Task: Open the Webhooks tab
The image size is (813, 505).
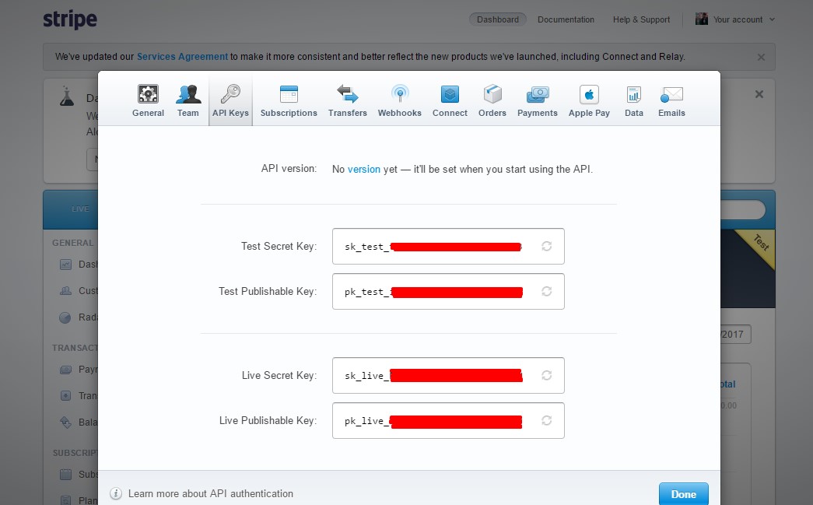Action: [399, 101]
